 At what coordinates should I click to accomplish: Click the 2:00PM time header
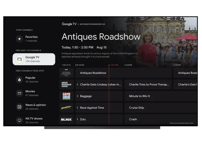coord(128,65)
